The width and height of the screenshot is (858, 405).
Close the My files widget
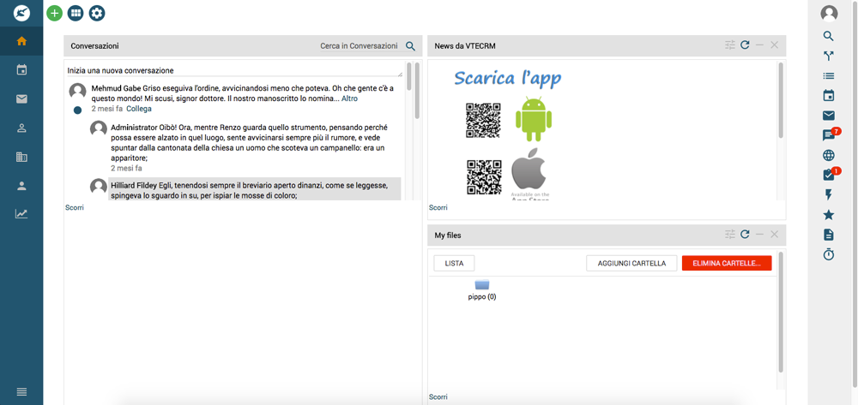pos(774,234)
